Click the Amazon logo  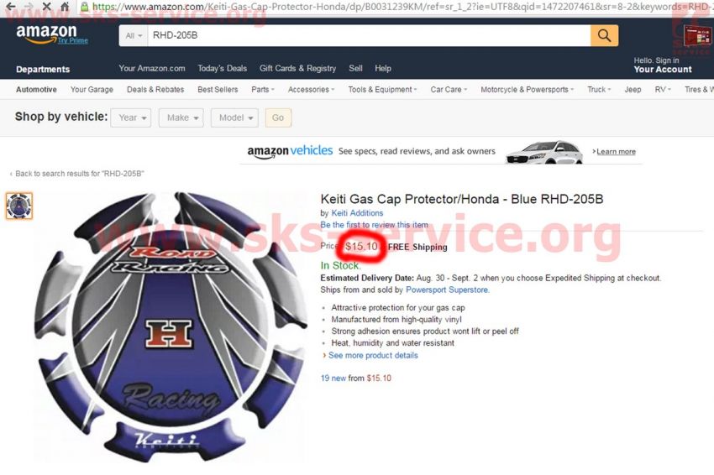coord(46,34)
